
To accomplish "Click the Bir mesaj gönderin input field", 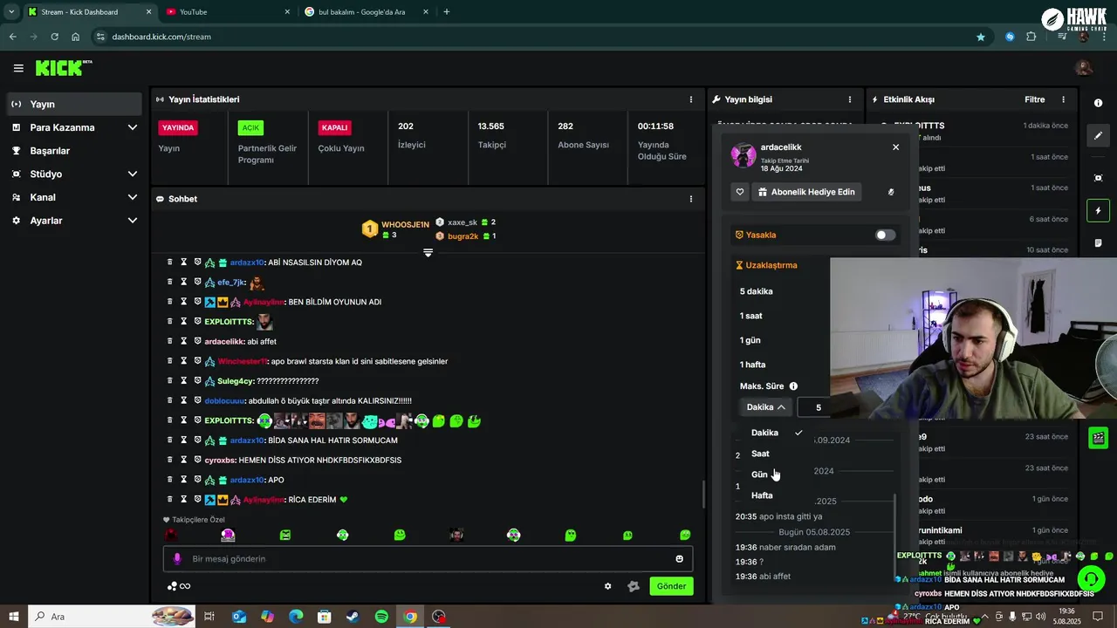I will pyautogui.click(x=428, y=558).
